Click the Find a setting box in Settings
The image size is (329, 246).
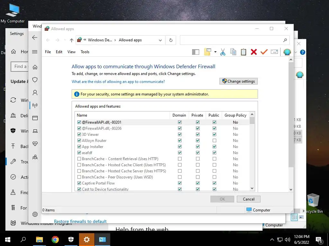click(20, 67)
